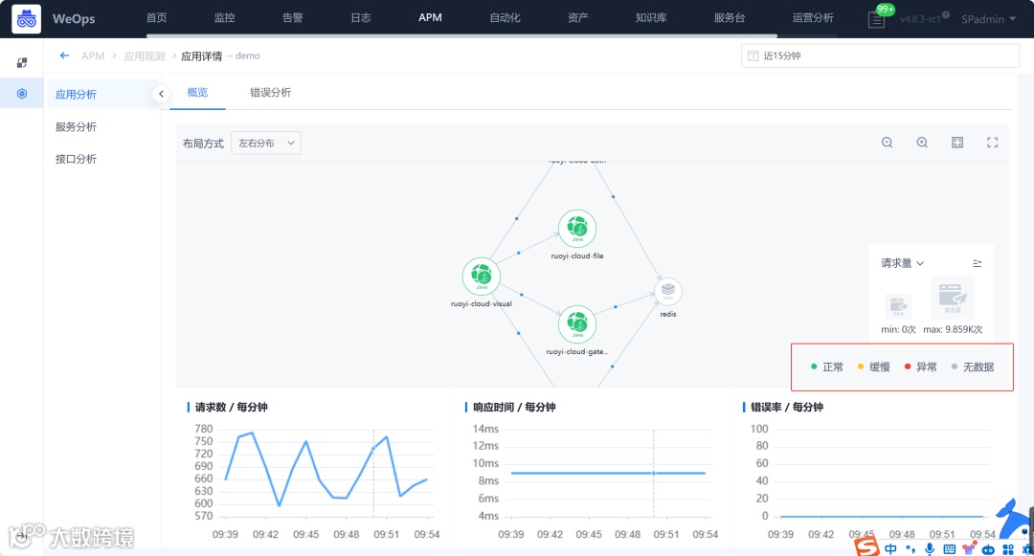Switch to the 错误分析 tab
The image size is (1034, 556).
pos(270,92)
